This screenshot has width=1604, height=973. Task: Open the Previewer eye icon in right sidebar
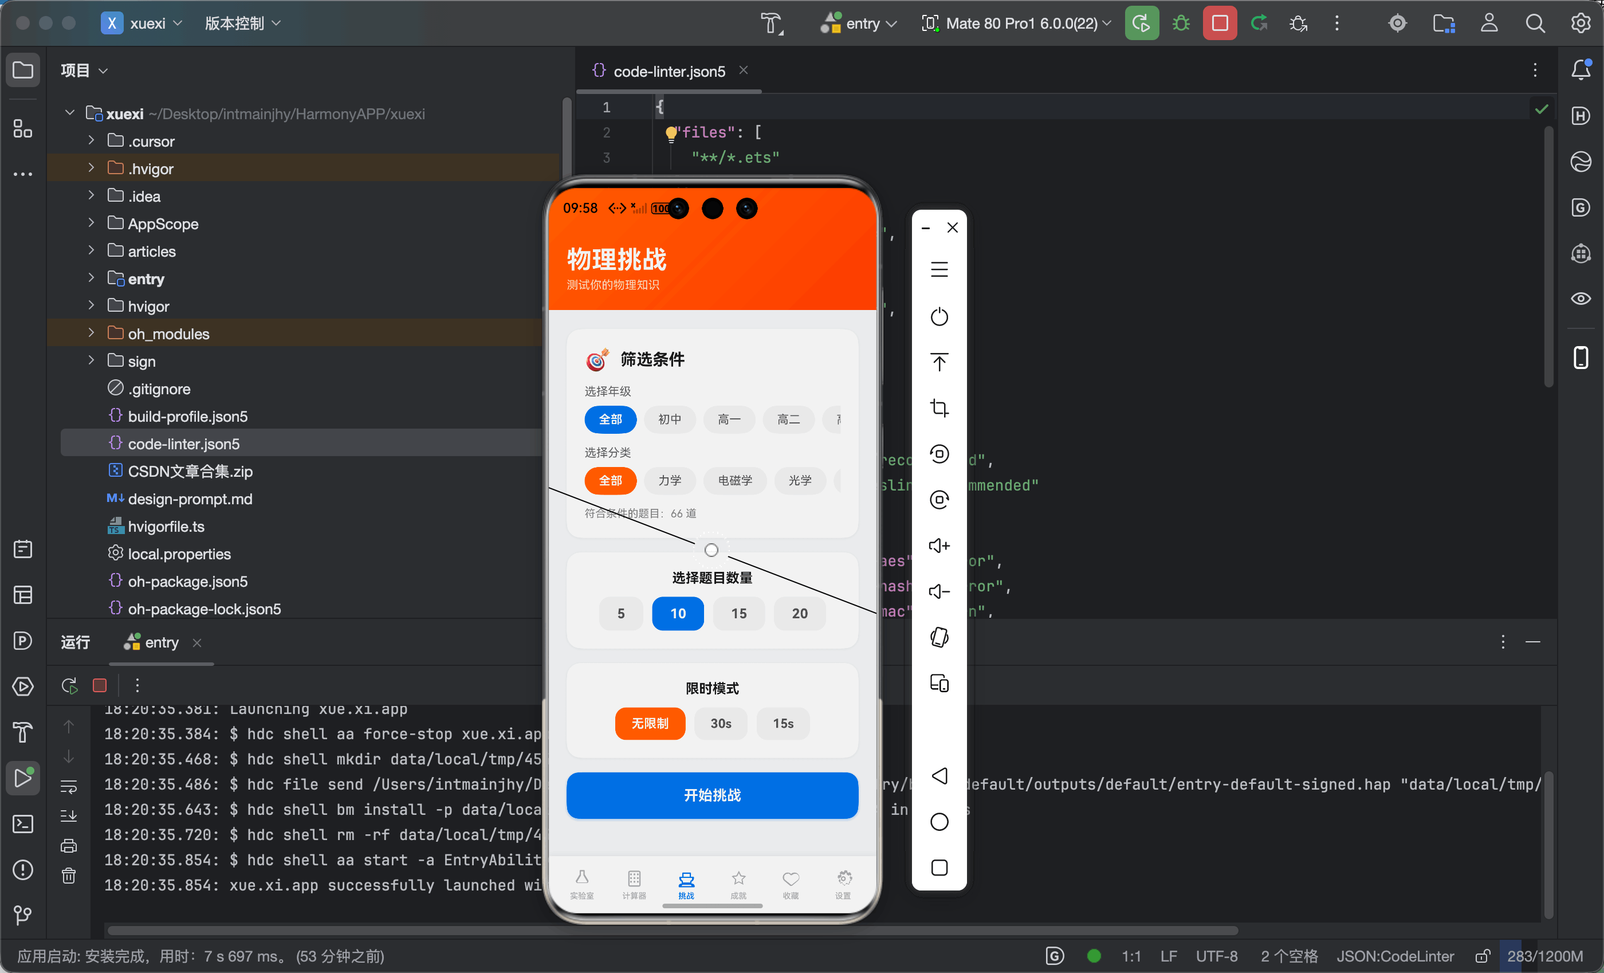click(x=1581, y=299)
